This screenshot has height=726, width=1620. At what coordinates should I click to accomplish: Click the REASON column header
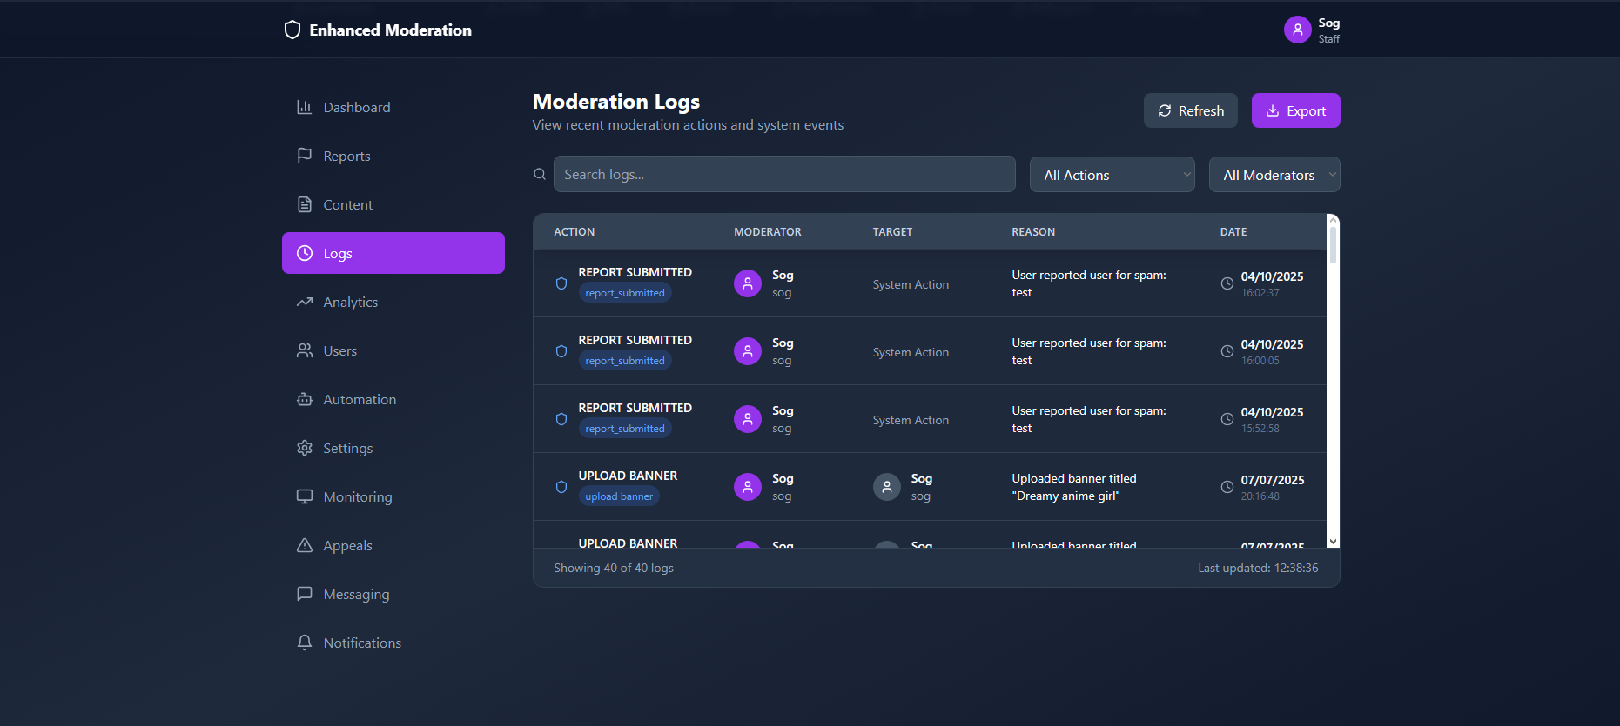click(x=1033, y=232)
